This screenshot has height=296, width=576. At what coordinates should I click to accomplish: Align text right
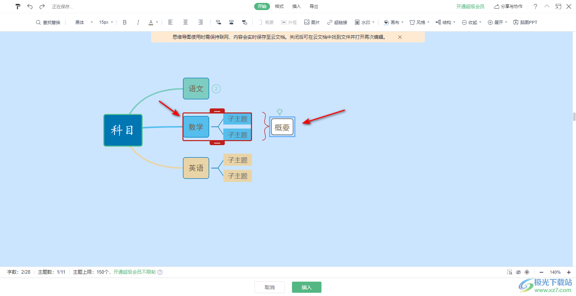tap(201, 22)
